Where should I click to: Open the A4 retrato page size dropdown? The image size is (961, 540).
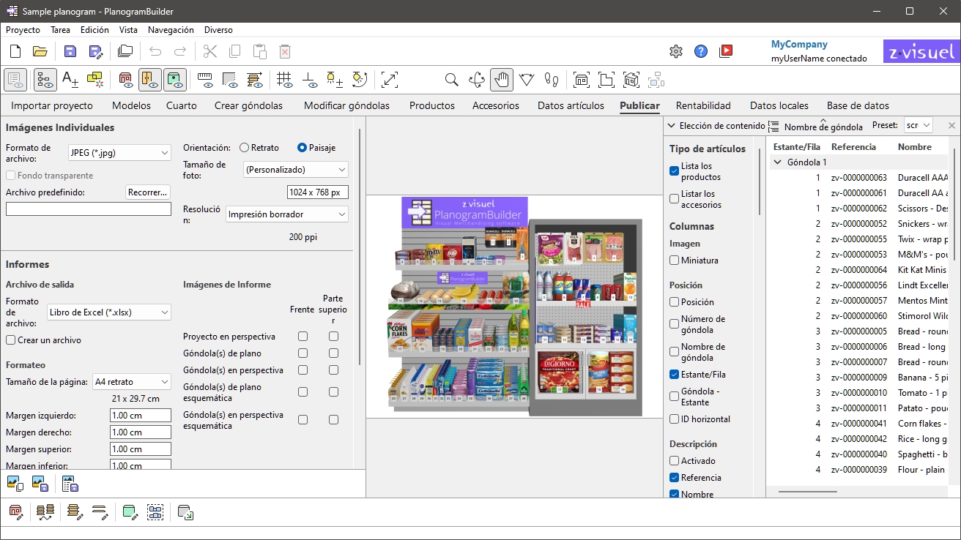pos(132,382)
